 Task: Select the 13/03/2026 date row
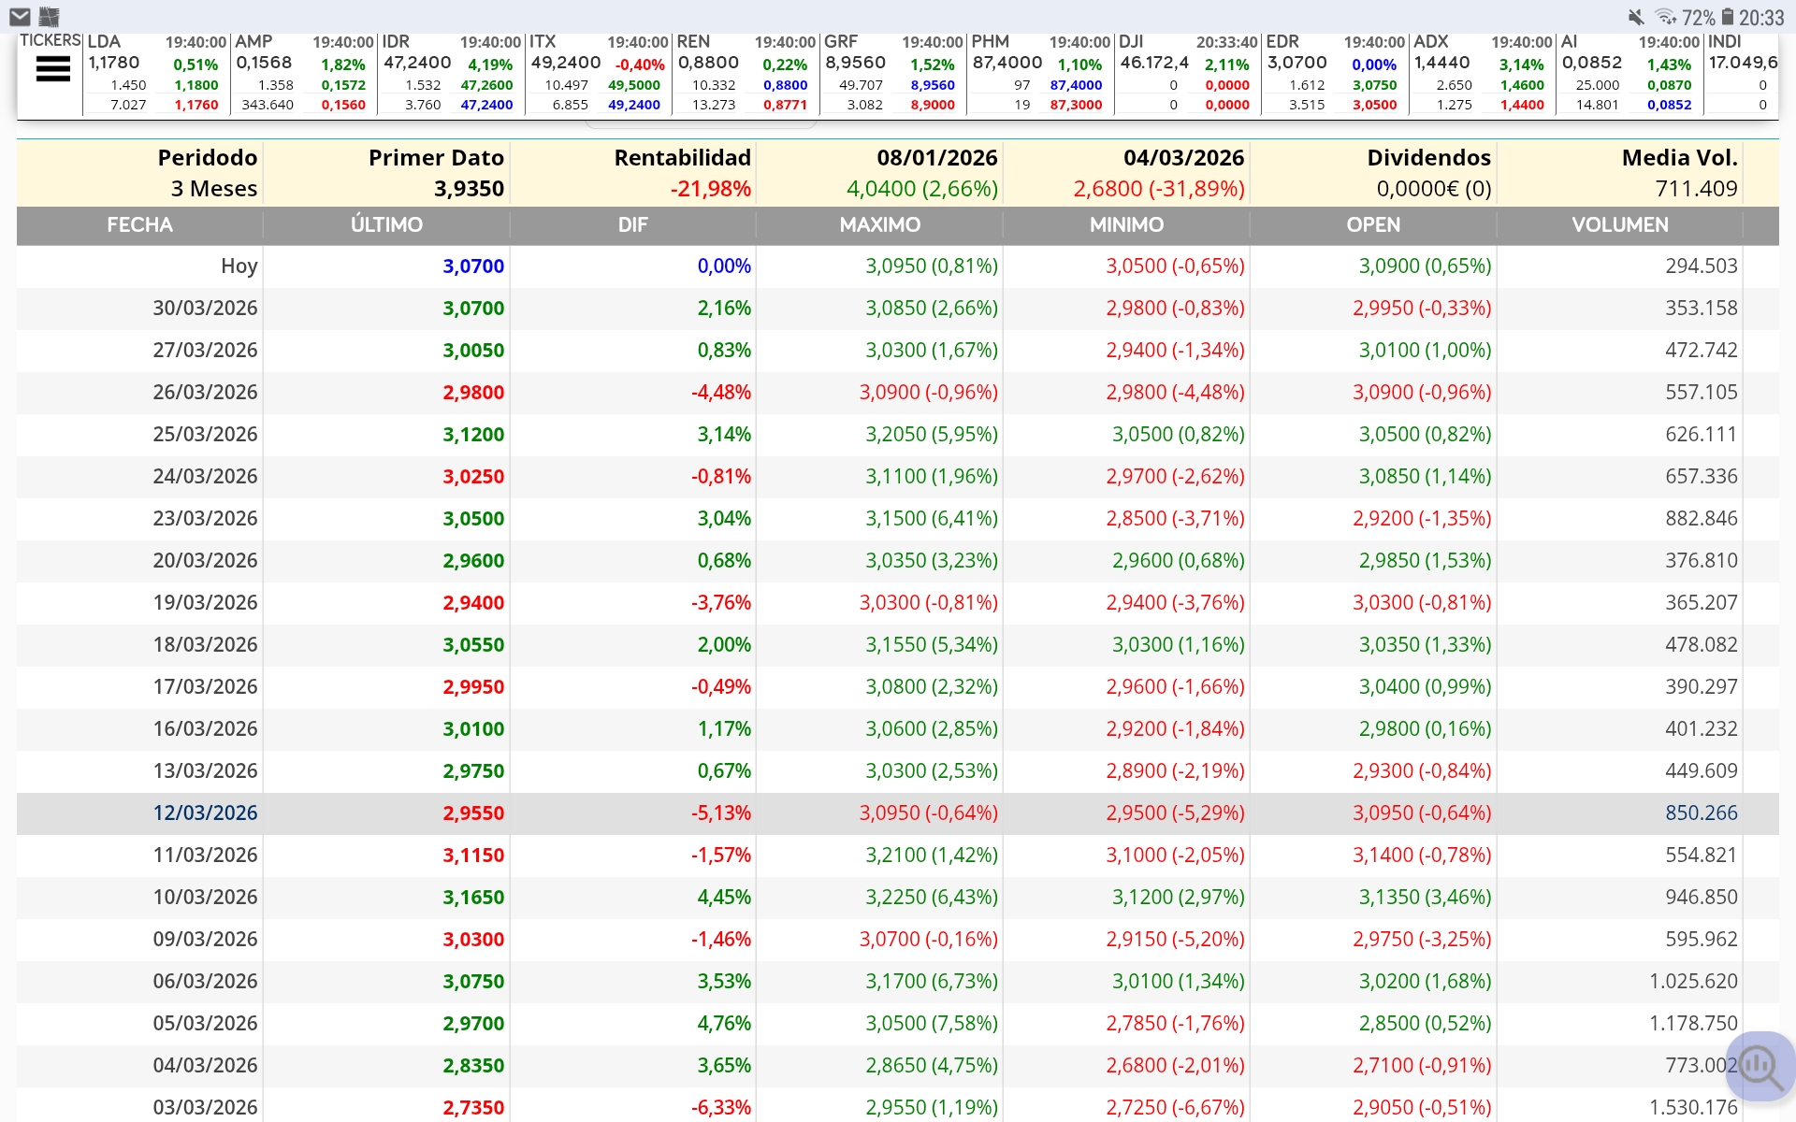pos(898,771)
